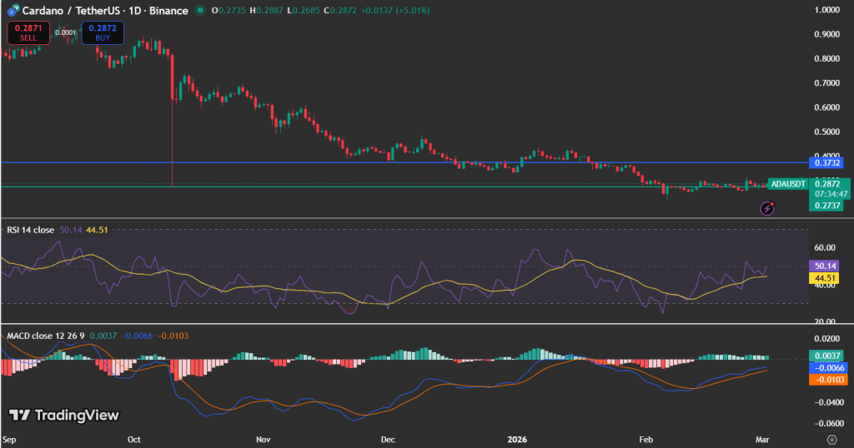Click the open price O0.2735 value
The width and height of the screenshot is (854, 448).
click(229, 10)
